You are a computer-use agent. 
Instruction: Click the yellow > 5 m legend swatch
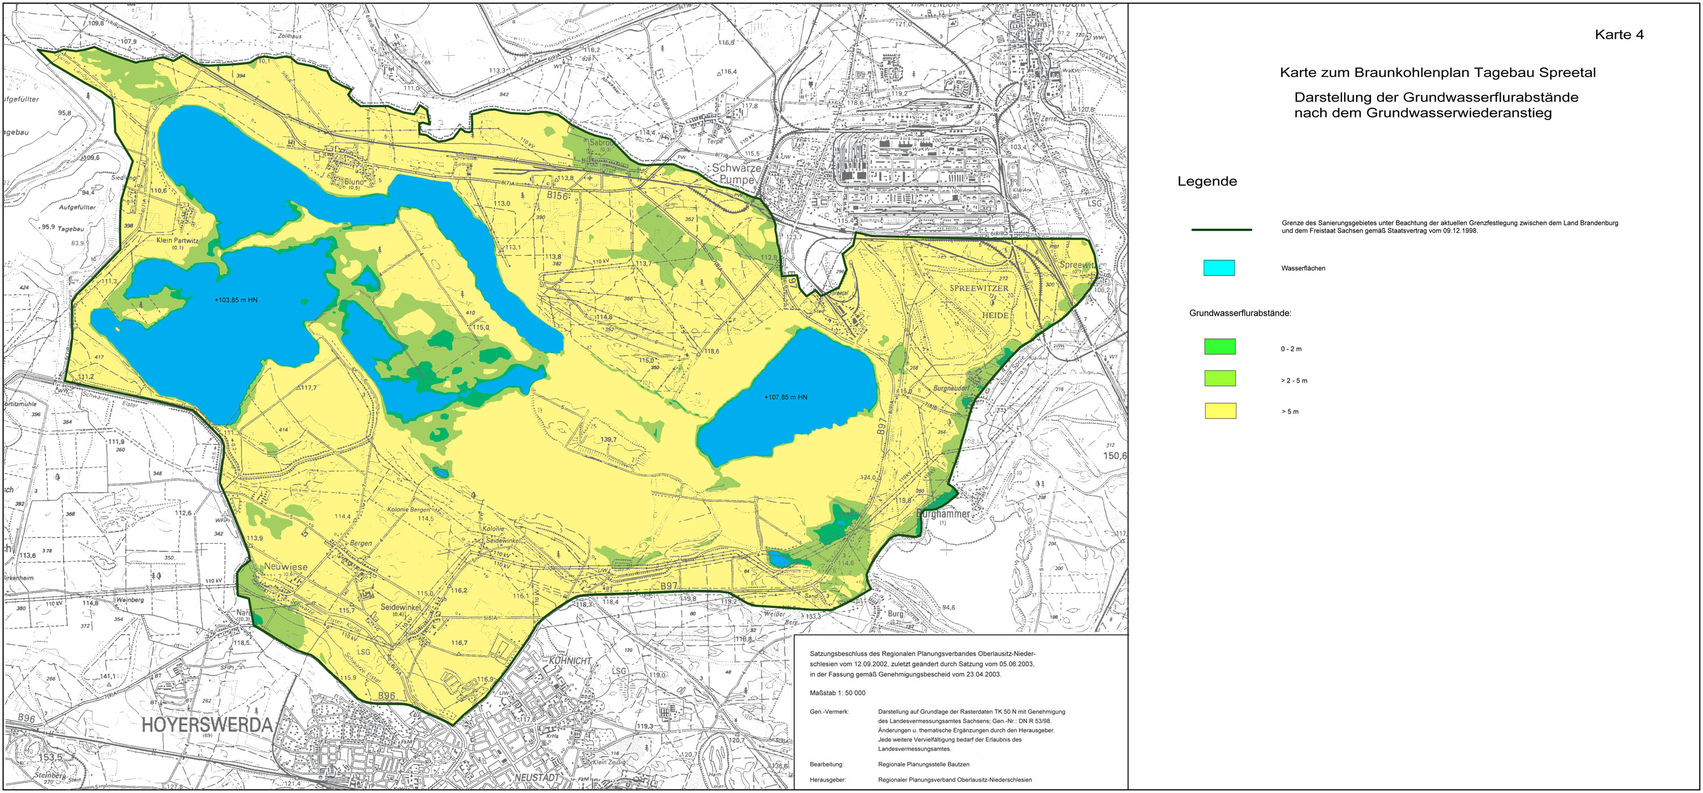(x=1220, y=411)
